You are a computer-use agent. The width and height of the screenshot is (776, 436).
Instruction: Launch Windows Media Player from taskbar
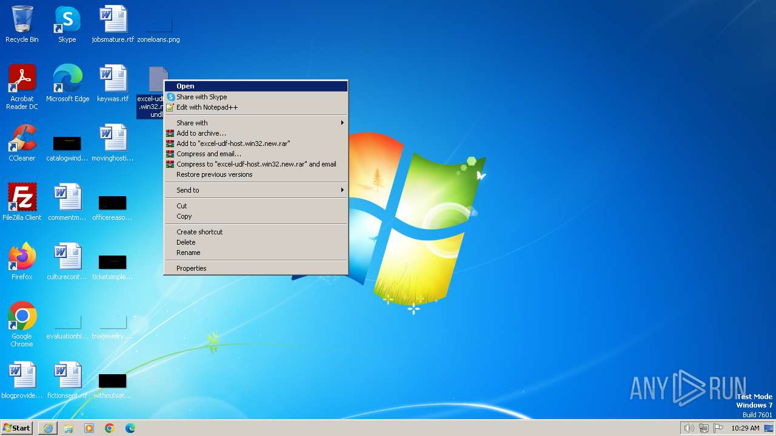tap(89, 428)
